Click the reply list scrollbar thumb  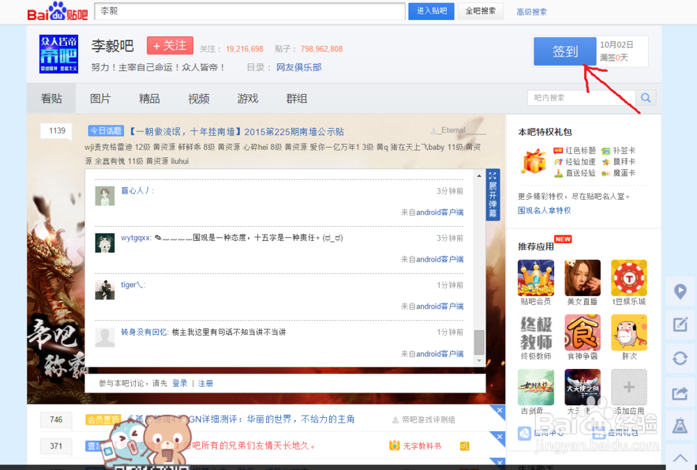(480, 342)
